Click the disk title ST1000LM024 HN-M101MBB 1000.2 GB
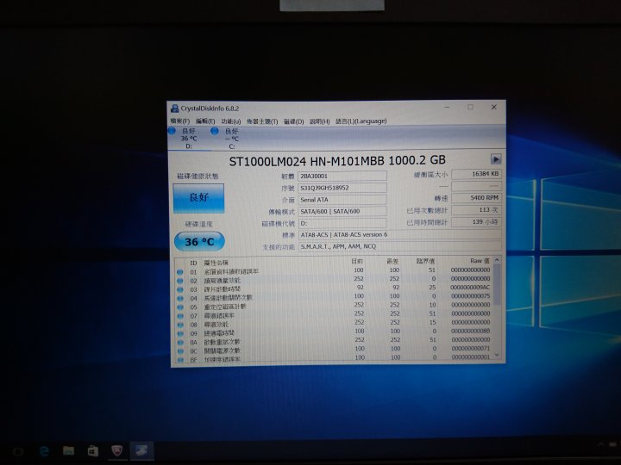 [x=337, y=160]
